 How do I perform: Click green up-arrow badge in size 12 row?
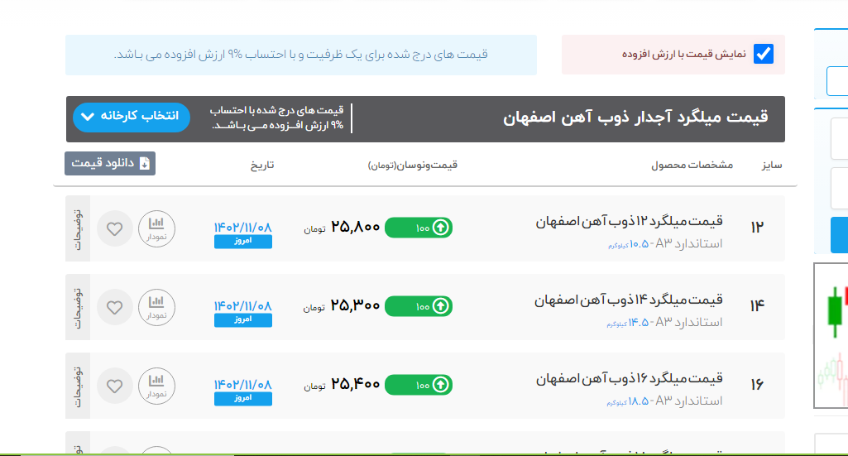pyautogui.click(x=419, y=227)
